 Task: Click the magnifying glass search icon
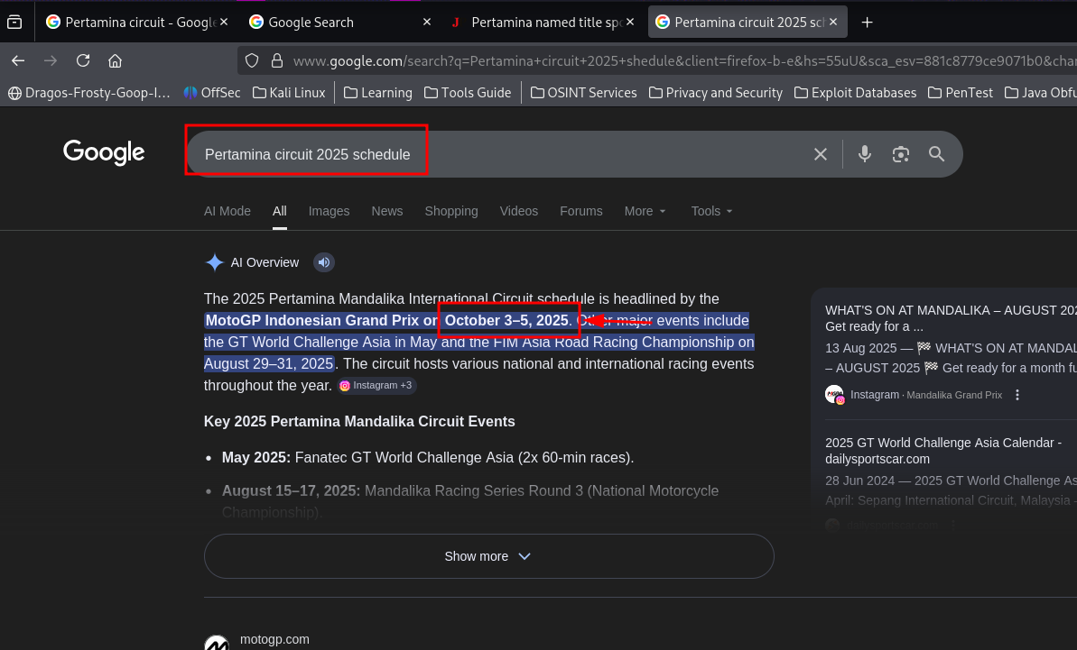click(936, 154)
